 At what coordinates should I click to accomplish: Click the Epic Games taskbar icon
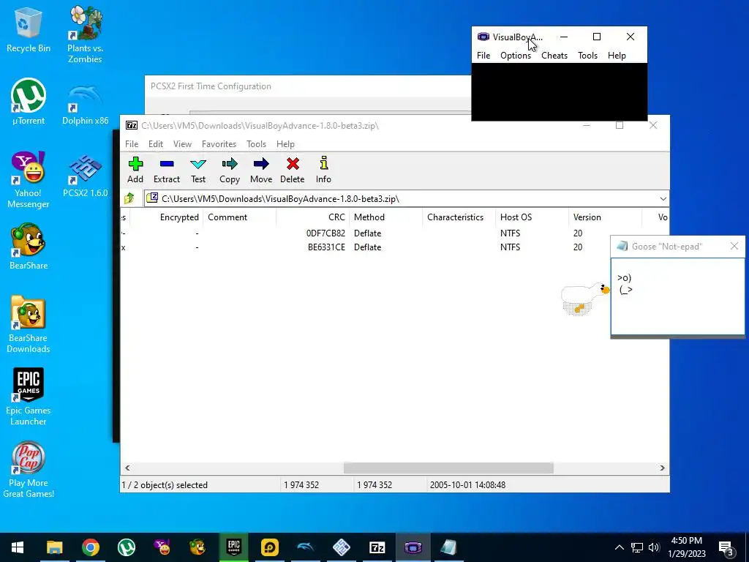point(233,547)
